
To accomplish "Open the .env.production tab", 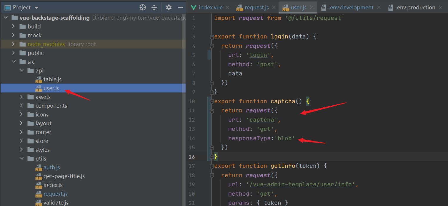I will coord(415,8).
